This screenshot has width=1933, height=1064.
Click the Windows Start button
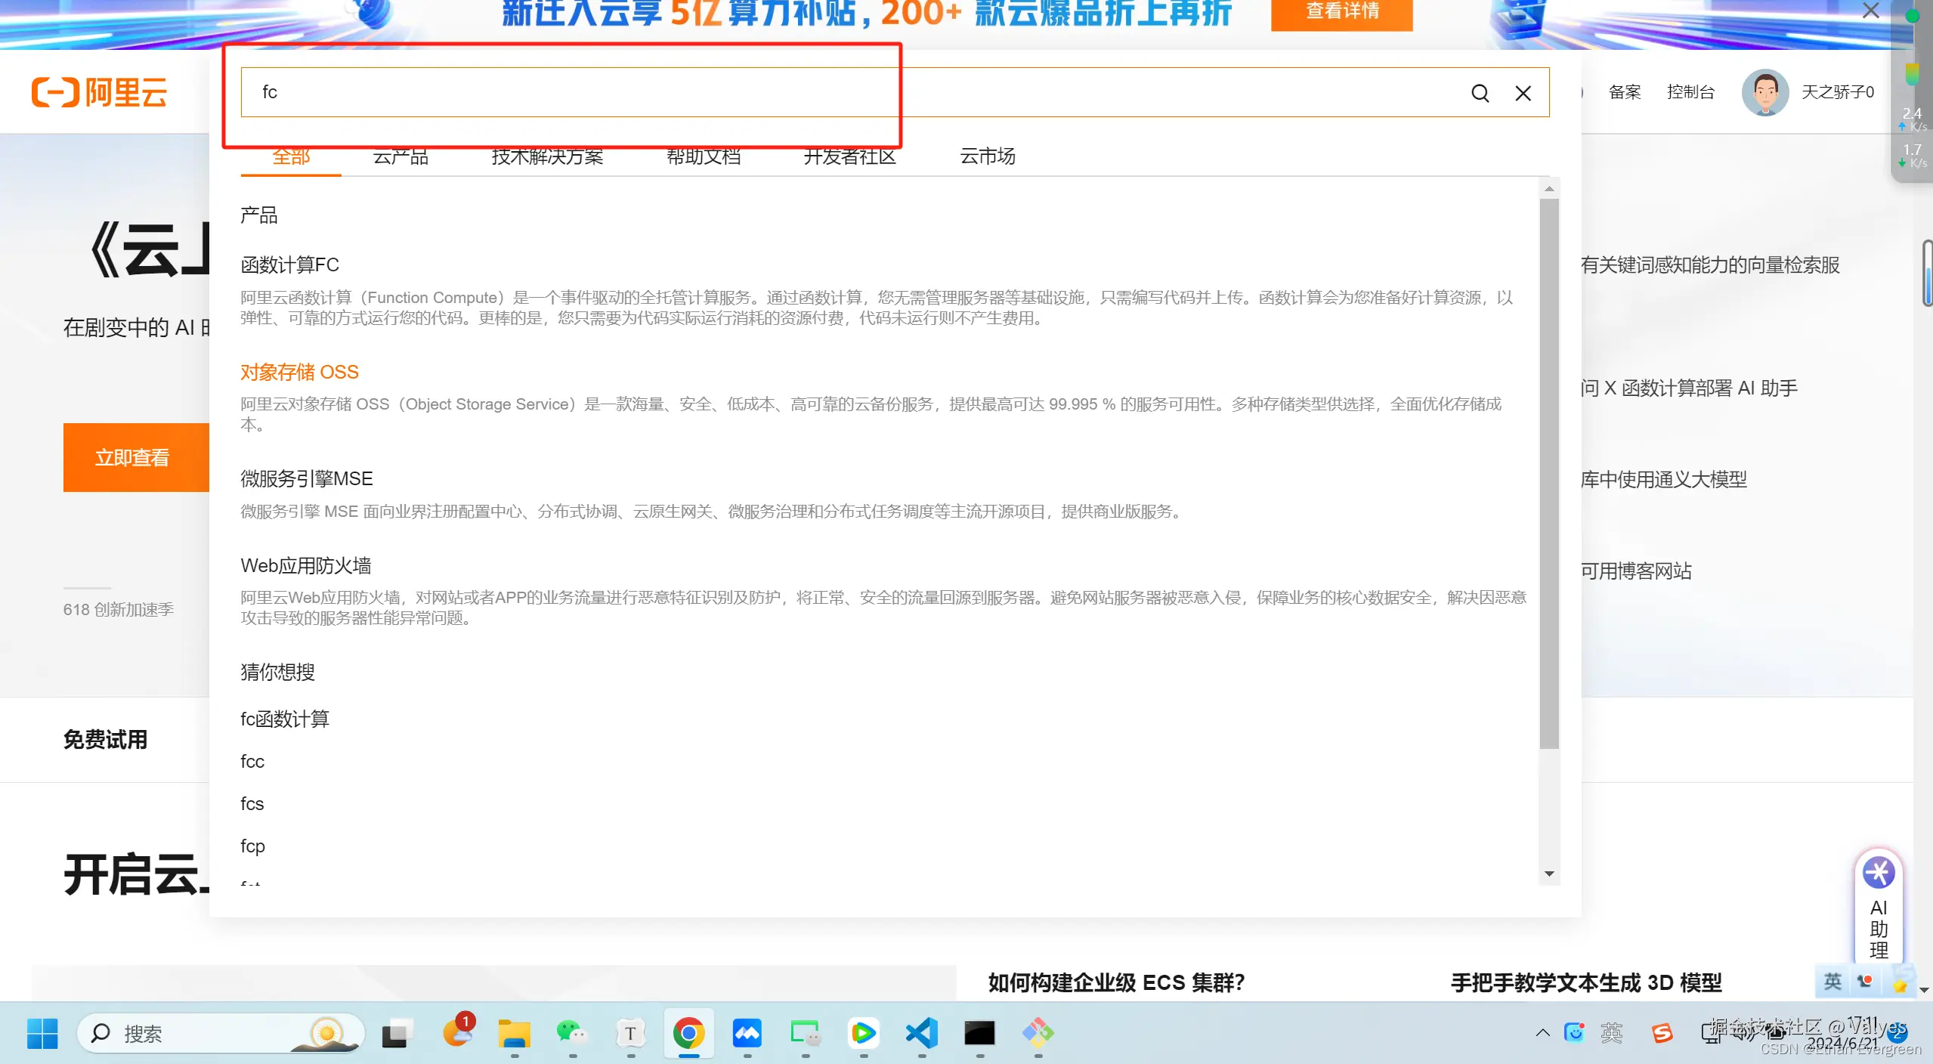click(42, 1033)
